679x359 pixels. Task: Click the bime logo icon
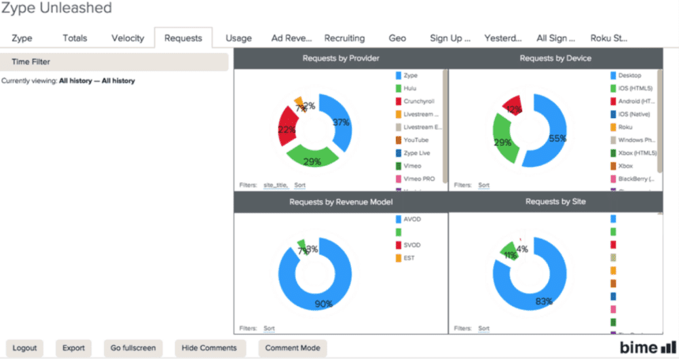tap(648, 348)
